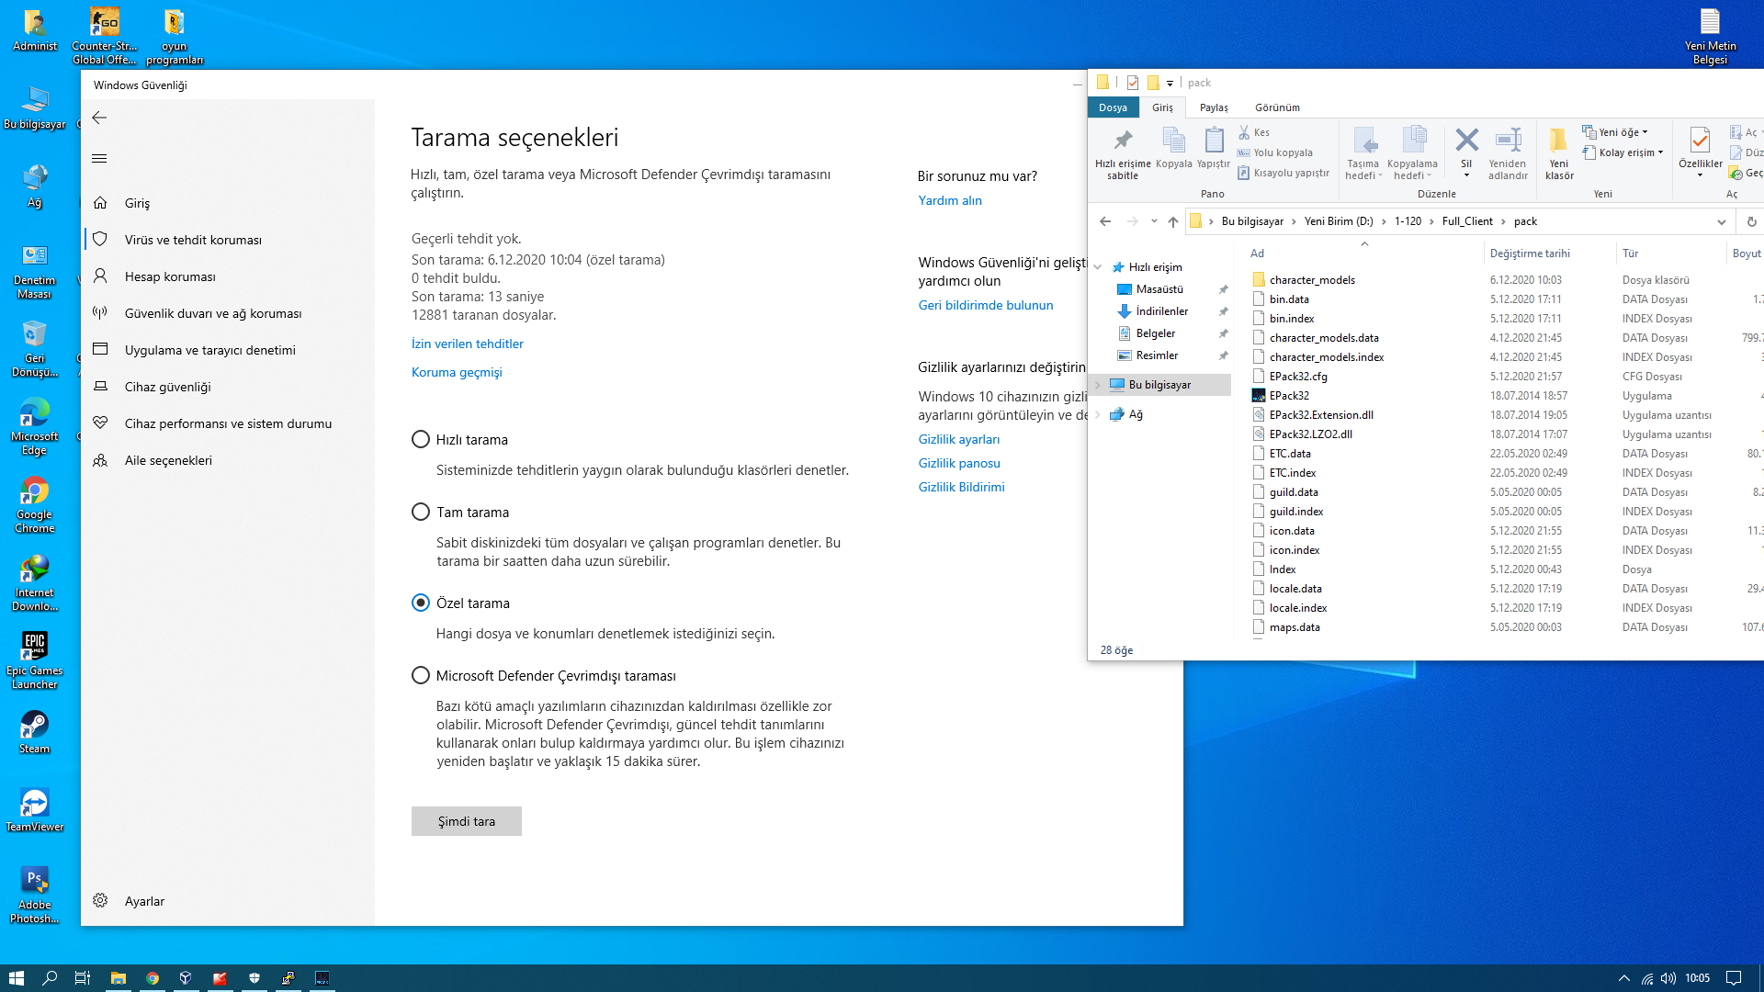Open the TeamViewer desktop shortcut

[x=35, y=810]
